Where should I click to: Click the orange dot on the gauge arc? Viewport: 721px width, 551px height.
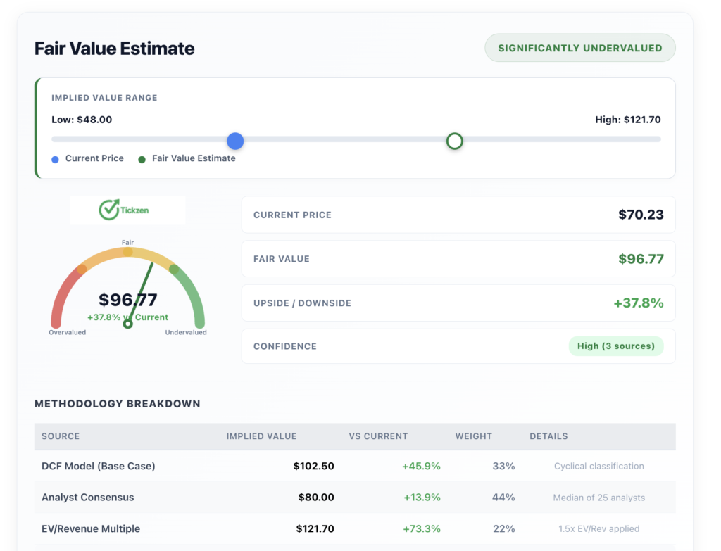point(82,270)
